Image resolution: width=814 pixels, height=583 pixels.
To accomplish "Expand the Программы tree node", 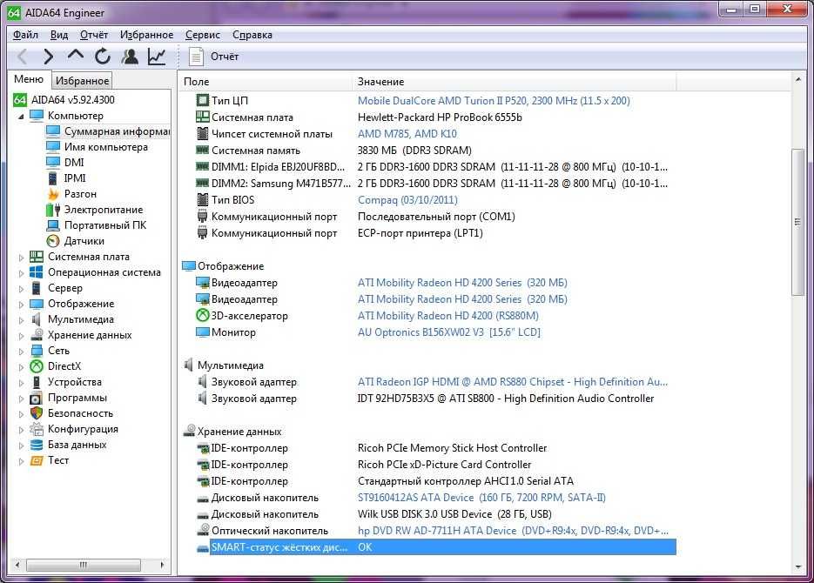I will pyautogui.click(x=21, y=399).
